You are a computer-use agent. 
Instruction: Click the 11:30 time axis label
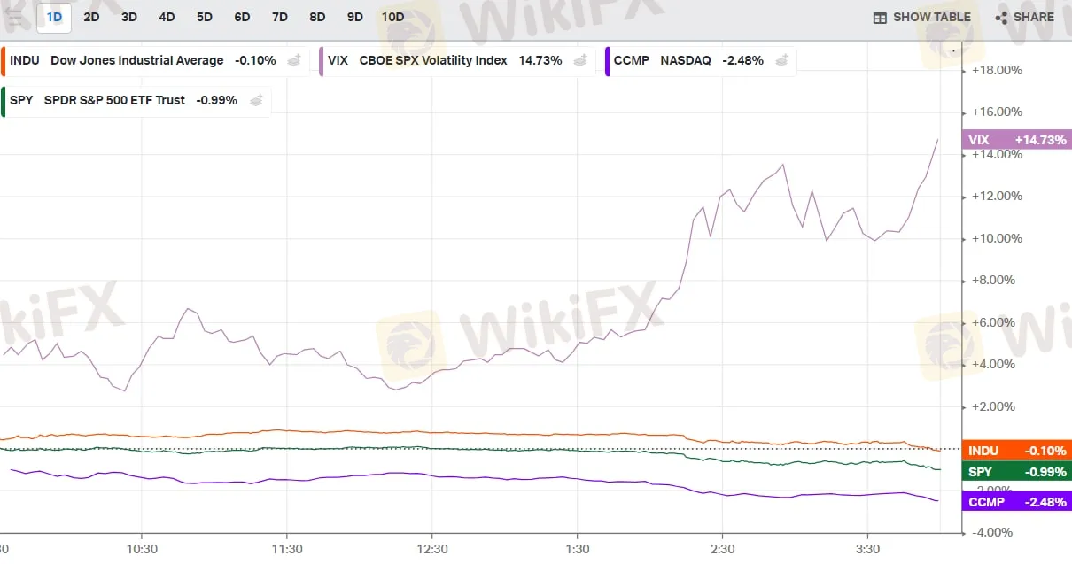[287, 549]
